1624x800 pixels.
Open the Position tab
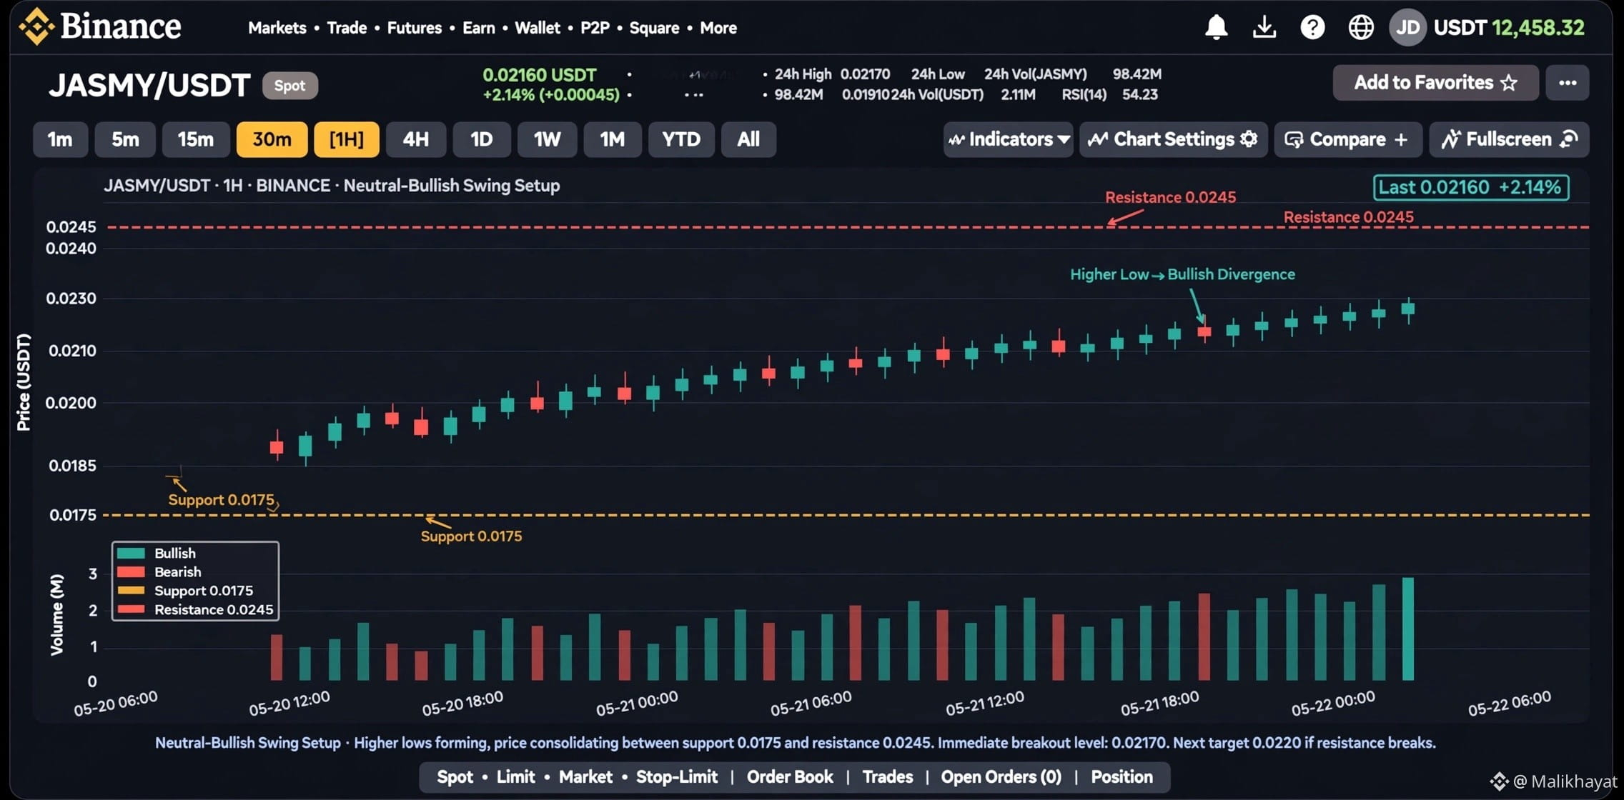coord(1122,776)
